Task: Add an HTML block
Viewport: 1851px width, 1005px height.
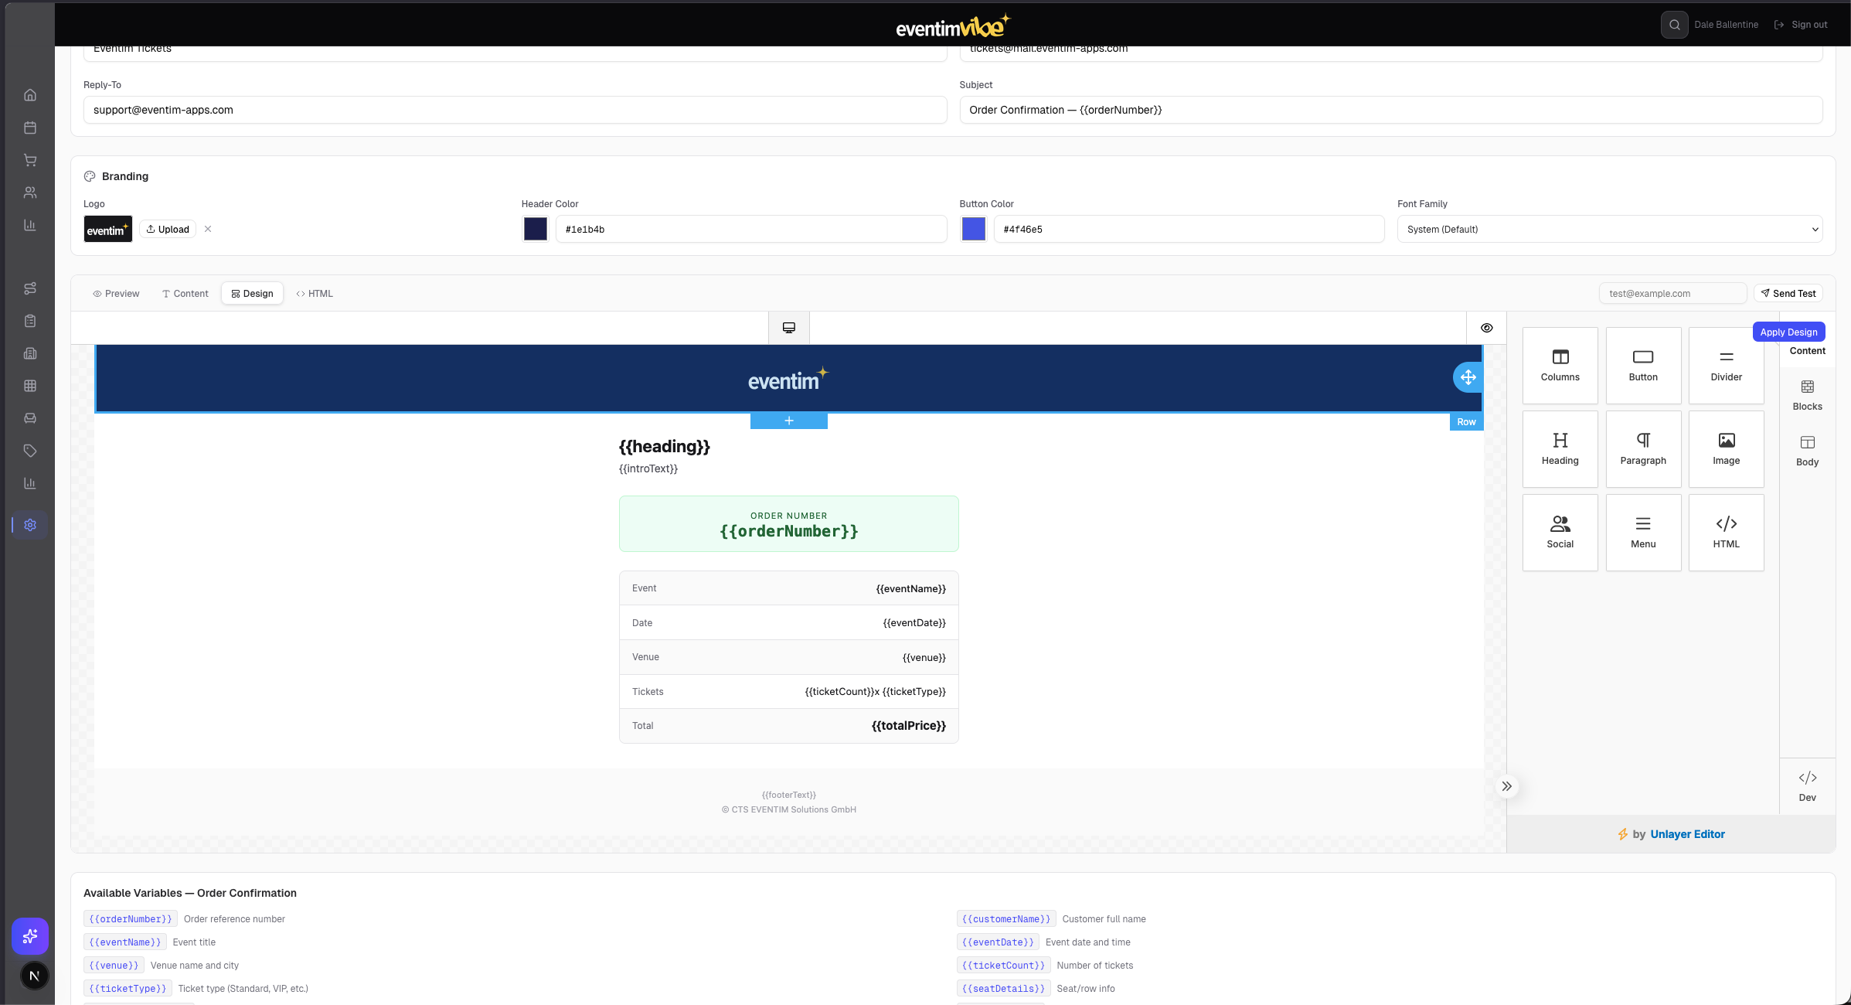Action: (1726, 533)
